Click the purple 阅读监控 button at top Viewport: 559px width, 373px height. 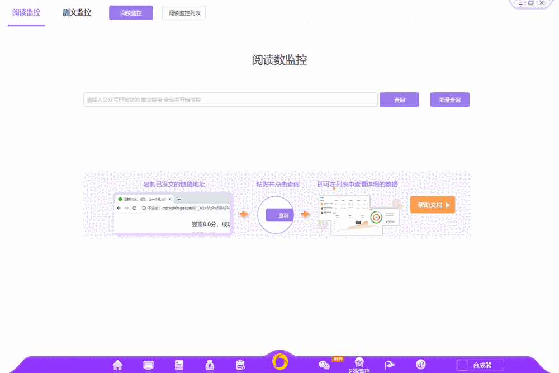click(x=130, y=12)
